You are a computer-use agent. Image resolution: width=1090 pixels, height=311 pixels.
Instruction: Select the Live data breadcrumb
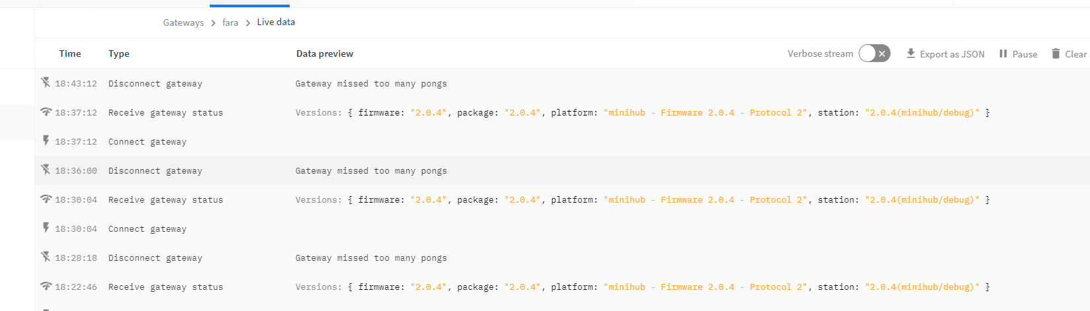[276, 22]
